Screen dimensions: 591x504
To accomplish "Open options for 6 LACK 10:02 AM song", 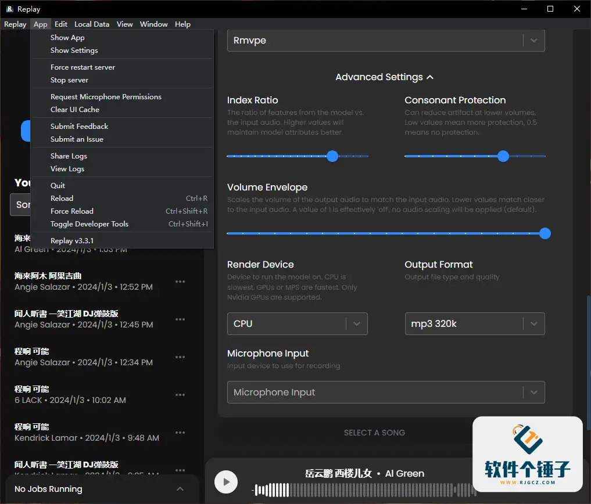I will point(180,395).
